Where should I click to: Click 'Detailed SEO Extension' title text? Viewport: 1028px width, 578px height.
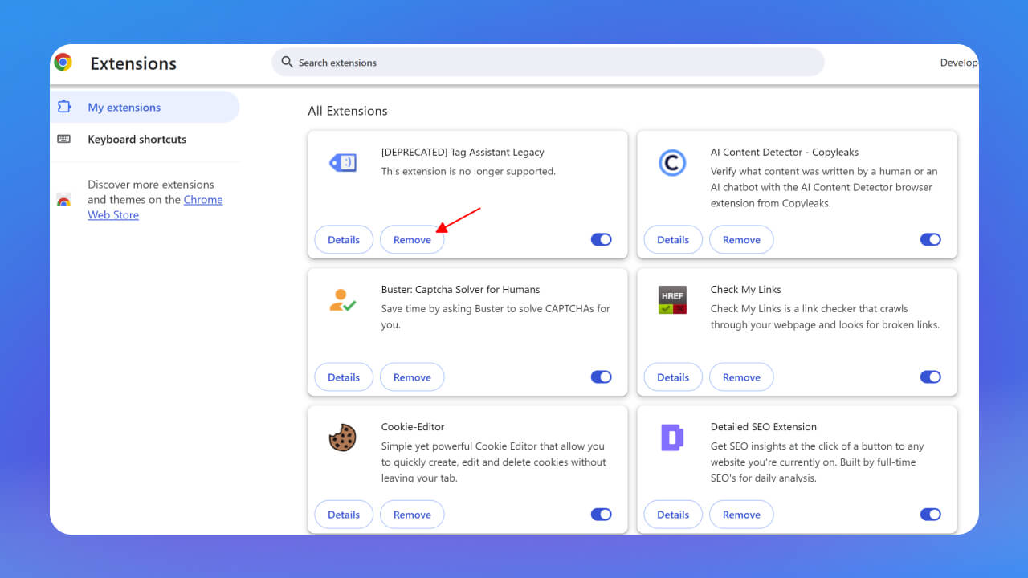[764, 426]
